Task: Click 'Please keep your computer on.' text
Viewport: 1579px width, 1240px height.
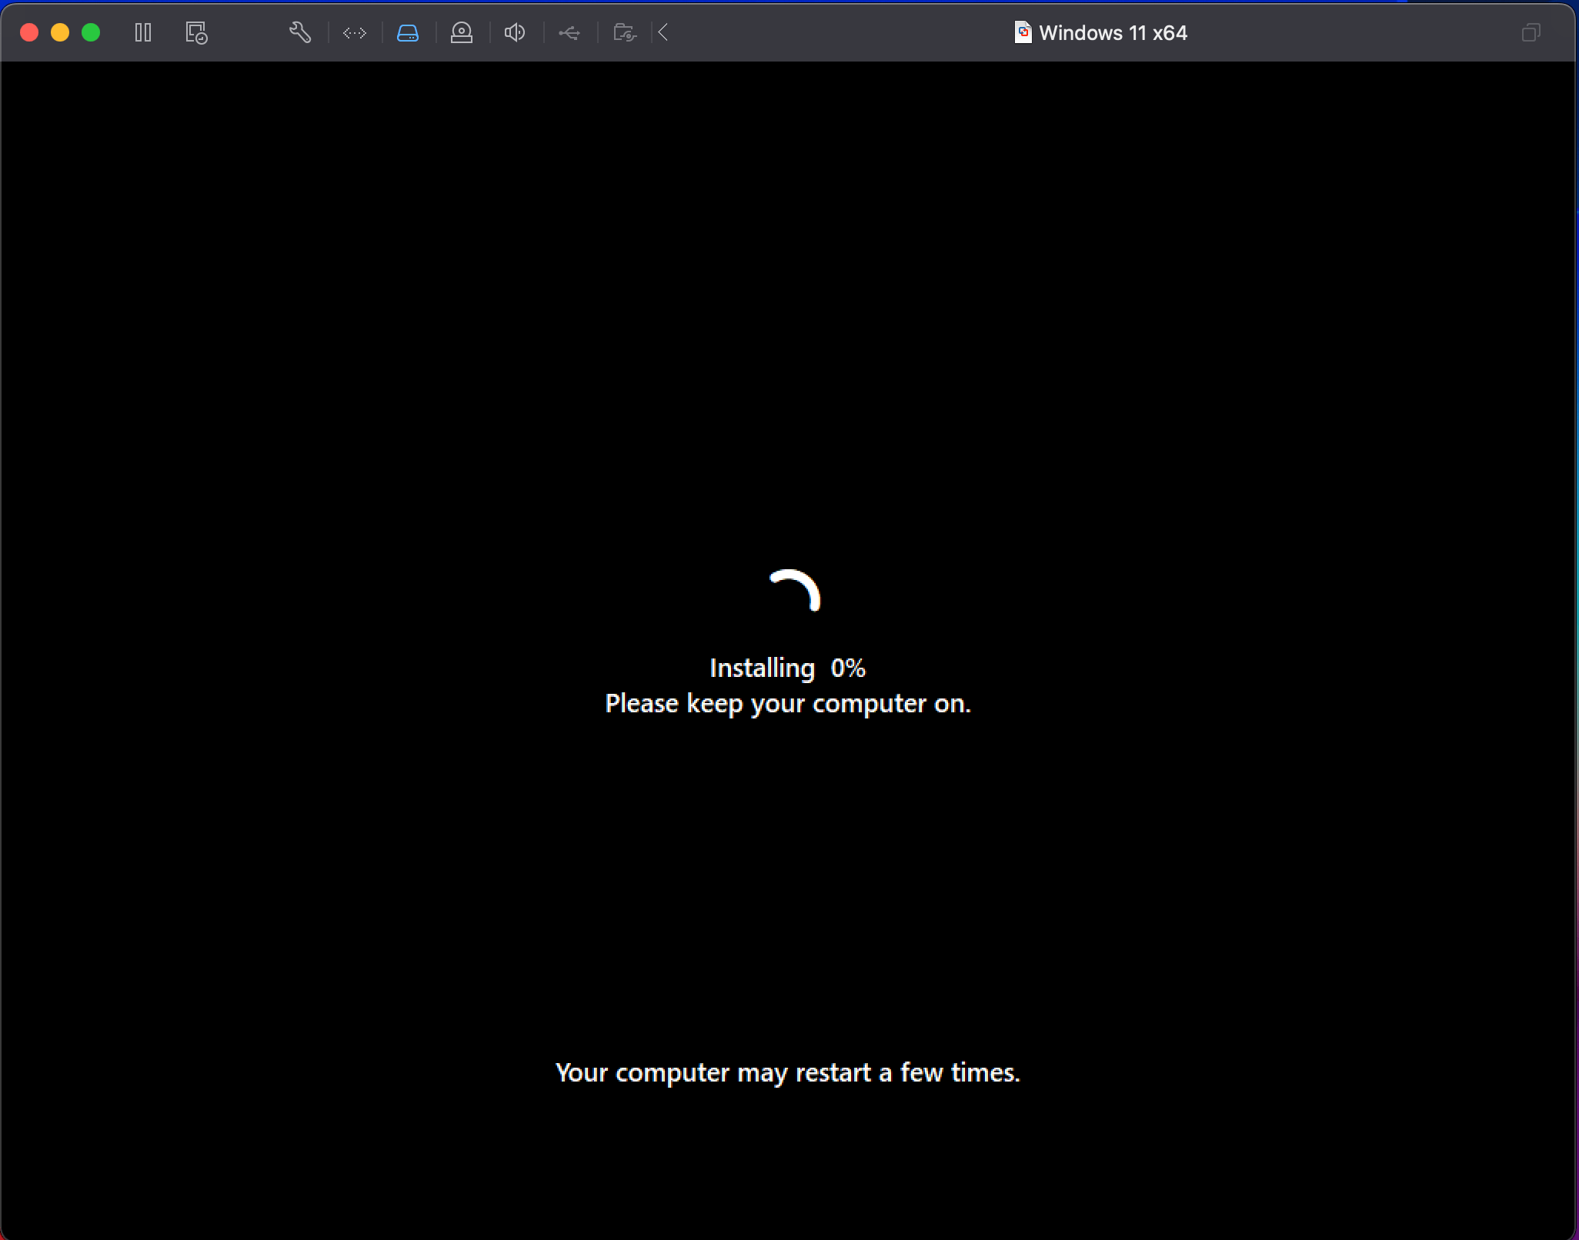Action: (788, 703)
